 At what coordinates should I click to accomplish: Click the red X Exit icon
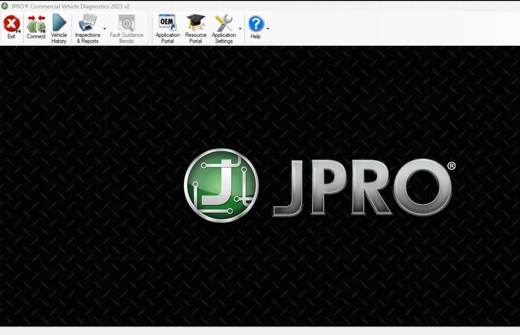11,24
